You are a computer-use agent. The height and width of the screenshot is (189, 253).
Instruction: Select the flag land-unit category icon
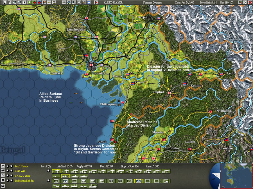pos(3,181)
